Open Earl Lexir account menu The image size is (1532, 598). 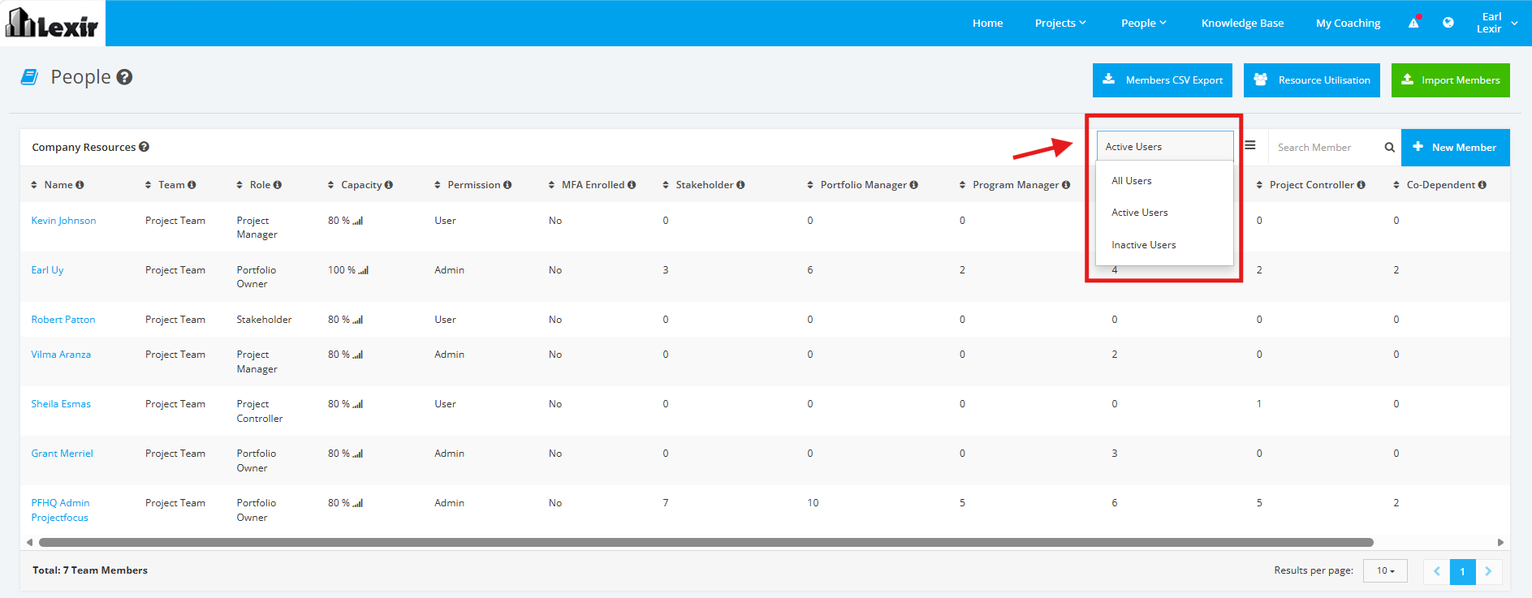tap(1496, 23)
